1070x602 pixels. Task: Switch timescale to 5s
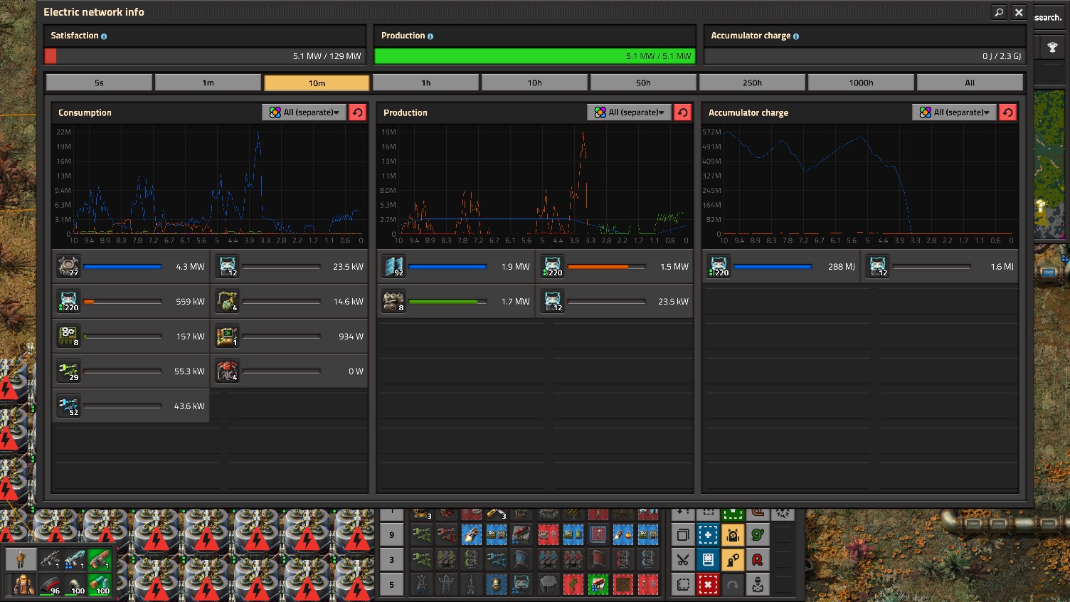(99, 83)
